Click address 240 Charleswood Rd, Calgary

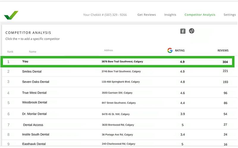118,144
